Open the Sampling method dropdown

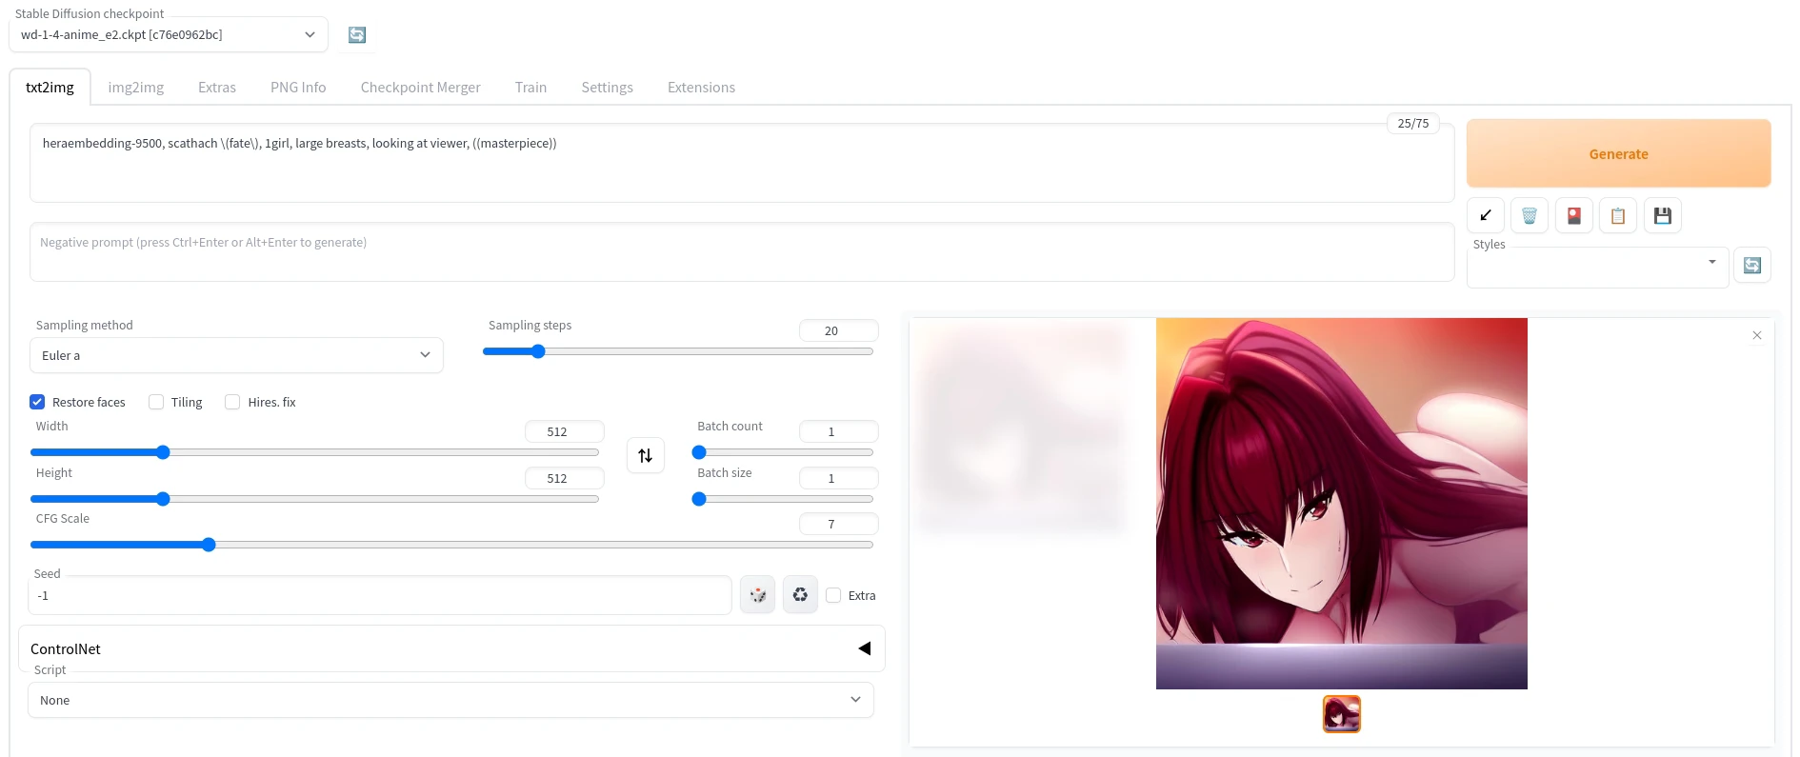coord(236,355)
